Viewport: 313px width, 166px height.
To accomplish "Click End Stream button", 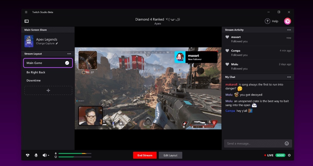I will pyautogui.click(x=145, y=155).
